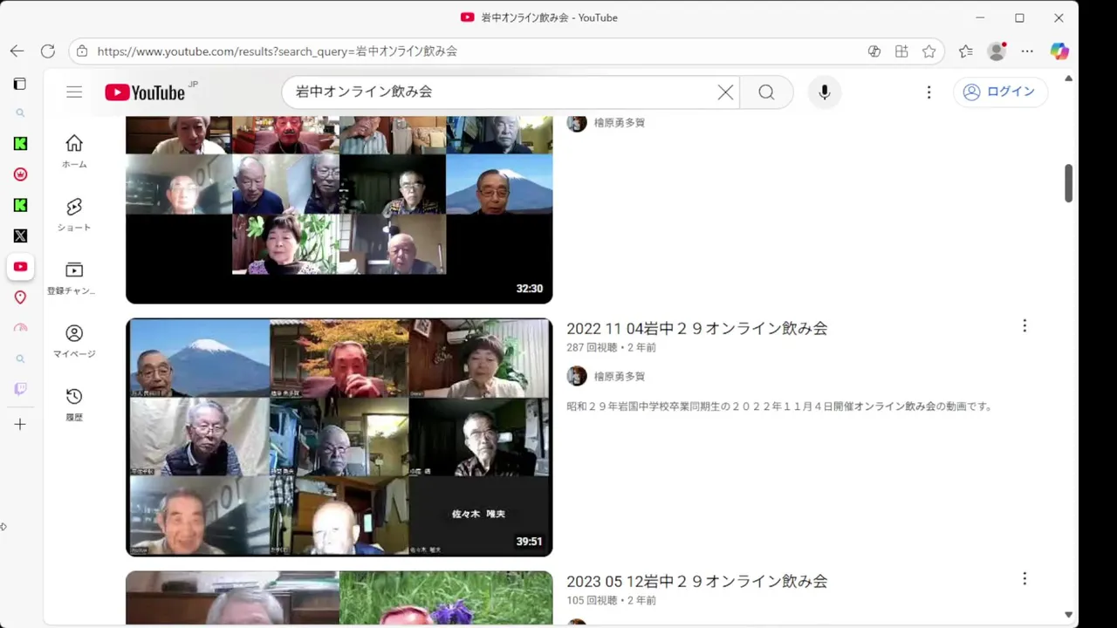The width and height of the screenshot is (1117, 628).
Task: Open ショート in the YouTube sidebar
Action: (x=74, y=215)
